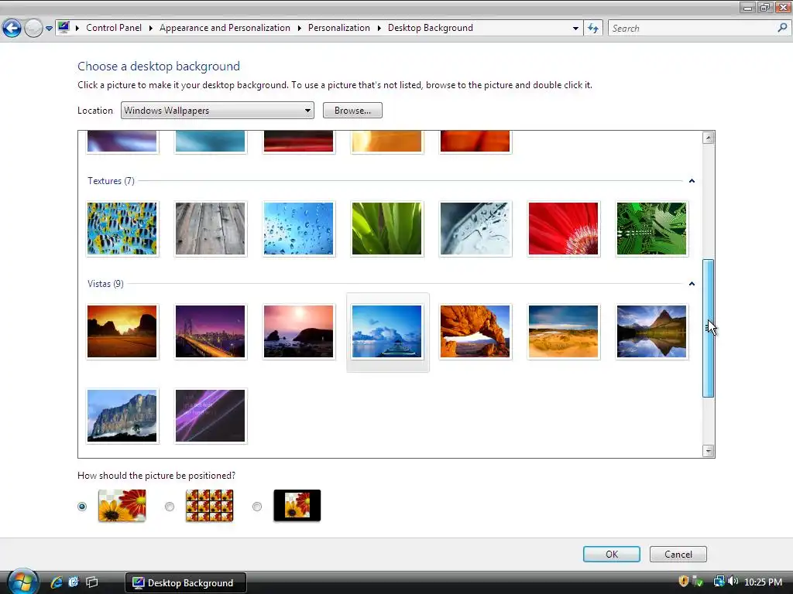
Task: Click the stretched flower position preview
Action: [122, 505]
